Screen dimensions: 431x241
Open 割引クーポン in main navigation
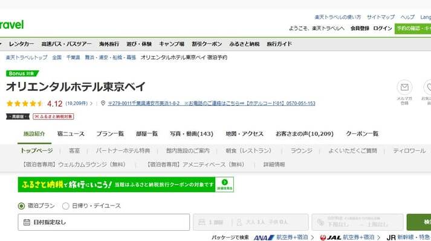(207, 44)
